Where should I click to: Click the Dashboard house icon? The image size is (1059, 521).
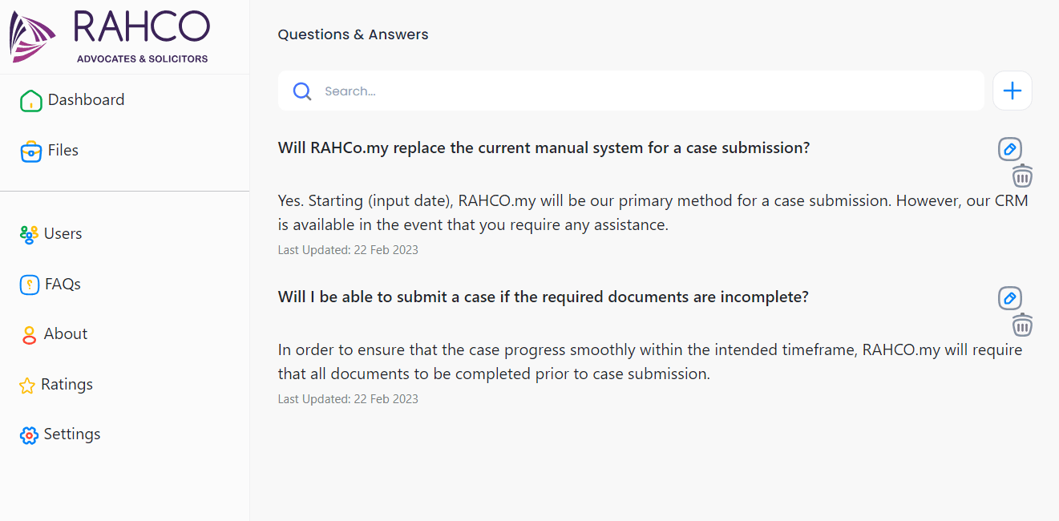click(30, 100)
